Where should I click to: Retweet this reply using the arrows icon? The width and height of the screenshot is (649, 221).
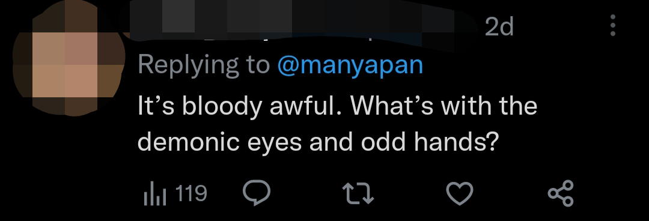(x=358, y=194)
